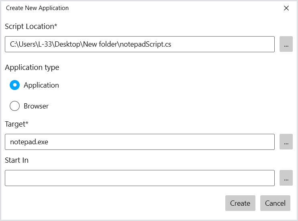Click the Target field browse button

[286, 142]
